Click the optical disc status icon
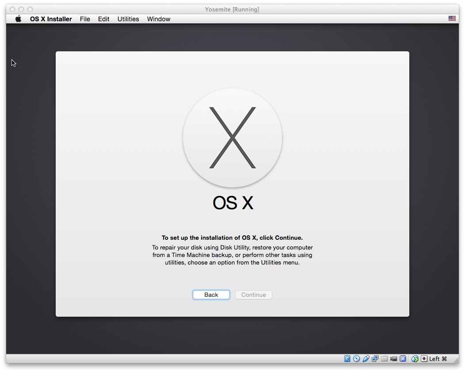Screen dimensions: 465x372 357,359
